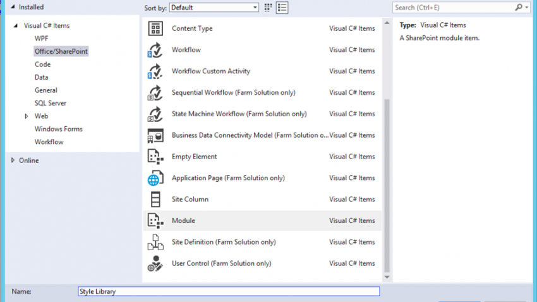Click the Workflow template icon
This screenshot has height=302, width=537.
click(x=155, y=50)
